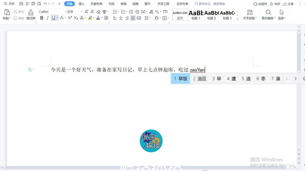The height and width of the screenshot is (171, 305).
Task: Click the Print icon in quick access bar
Action: [x=33, y=4]
